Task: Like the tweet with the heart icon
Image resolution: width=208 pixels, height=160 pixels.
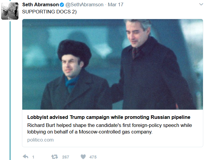Action: (x=83, y=156)
